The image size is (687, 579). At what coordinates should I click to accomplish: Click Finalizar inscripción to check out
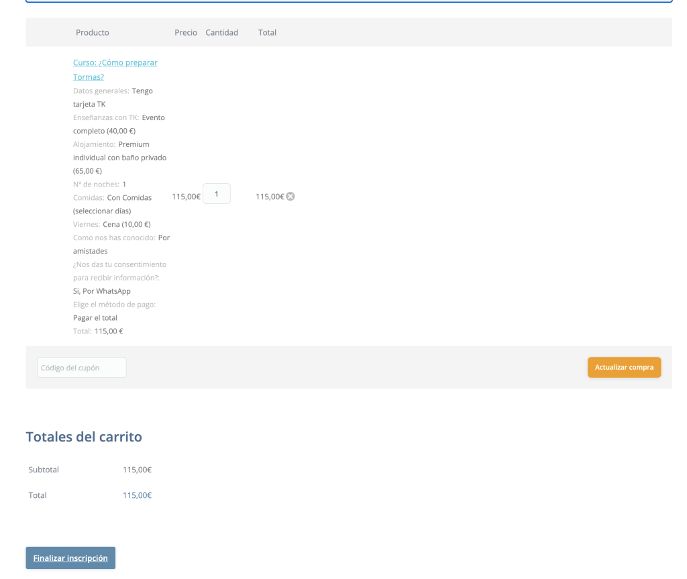pyautogui.click(x=70, y=558)
